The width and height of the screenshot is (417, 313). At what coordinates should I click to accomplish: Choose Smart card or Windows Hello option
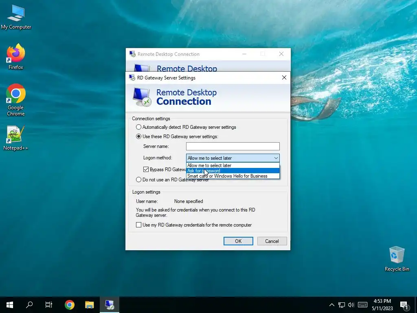(233, 176)
